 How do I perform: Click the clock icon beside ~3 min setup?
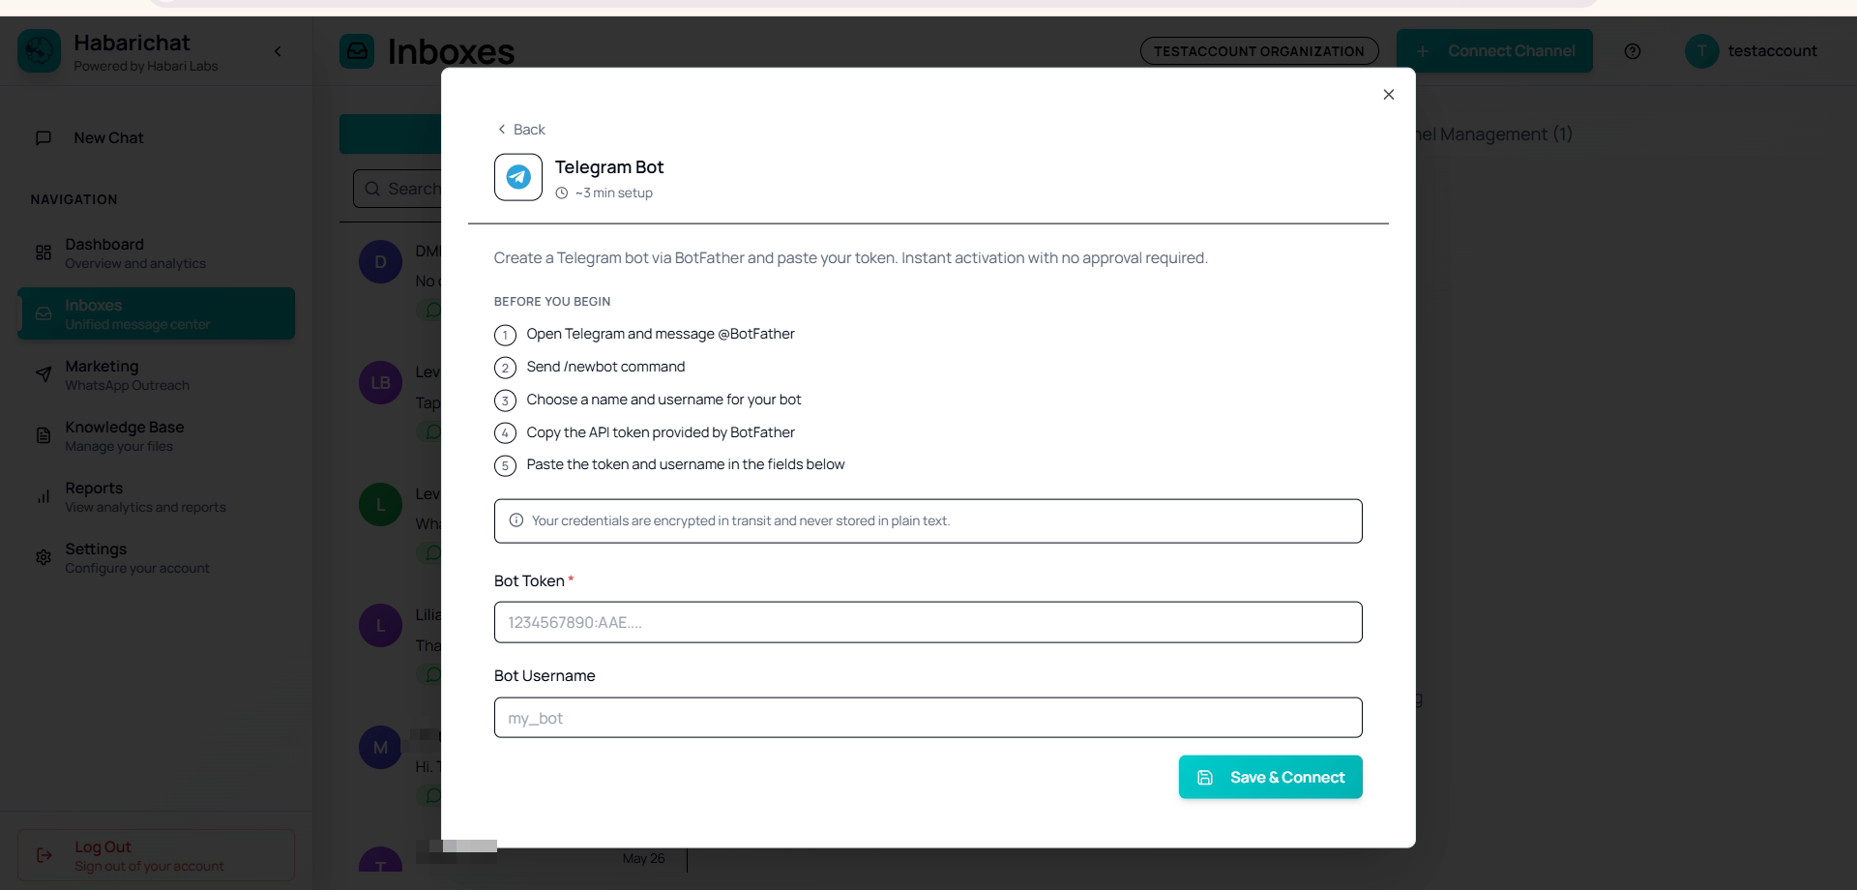pyautogui.click(x=562, y=193)
